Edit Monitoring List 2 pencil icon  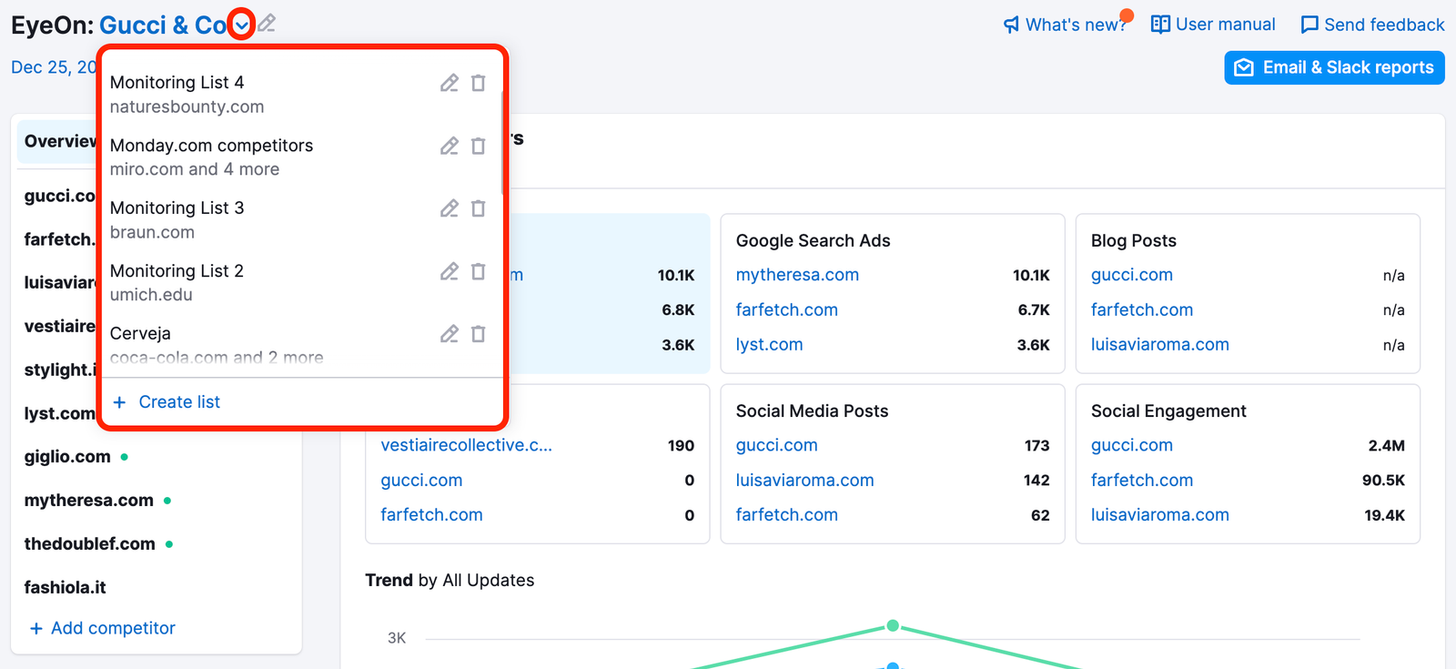tap(450, 271)
